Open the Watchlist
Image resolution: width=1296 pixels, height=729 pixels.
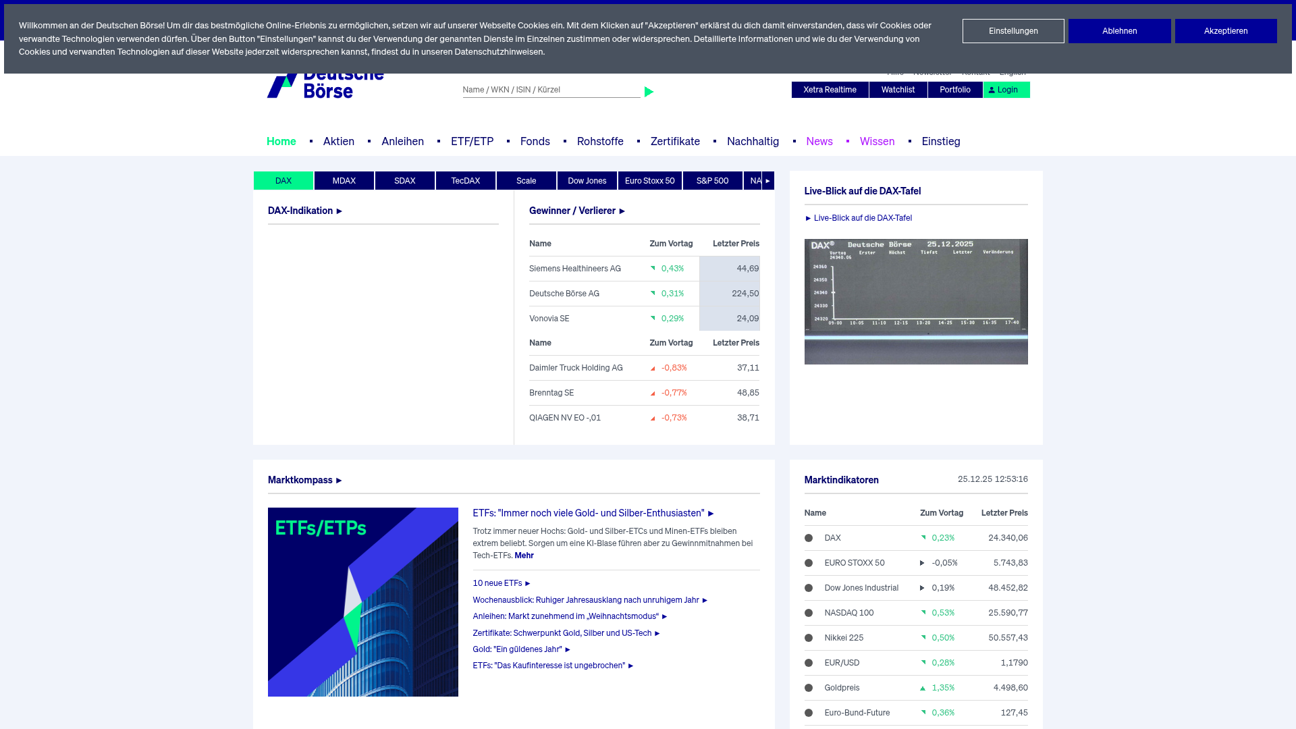pos(898,90)
